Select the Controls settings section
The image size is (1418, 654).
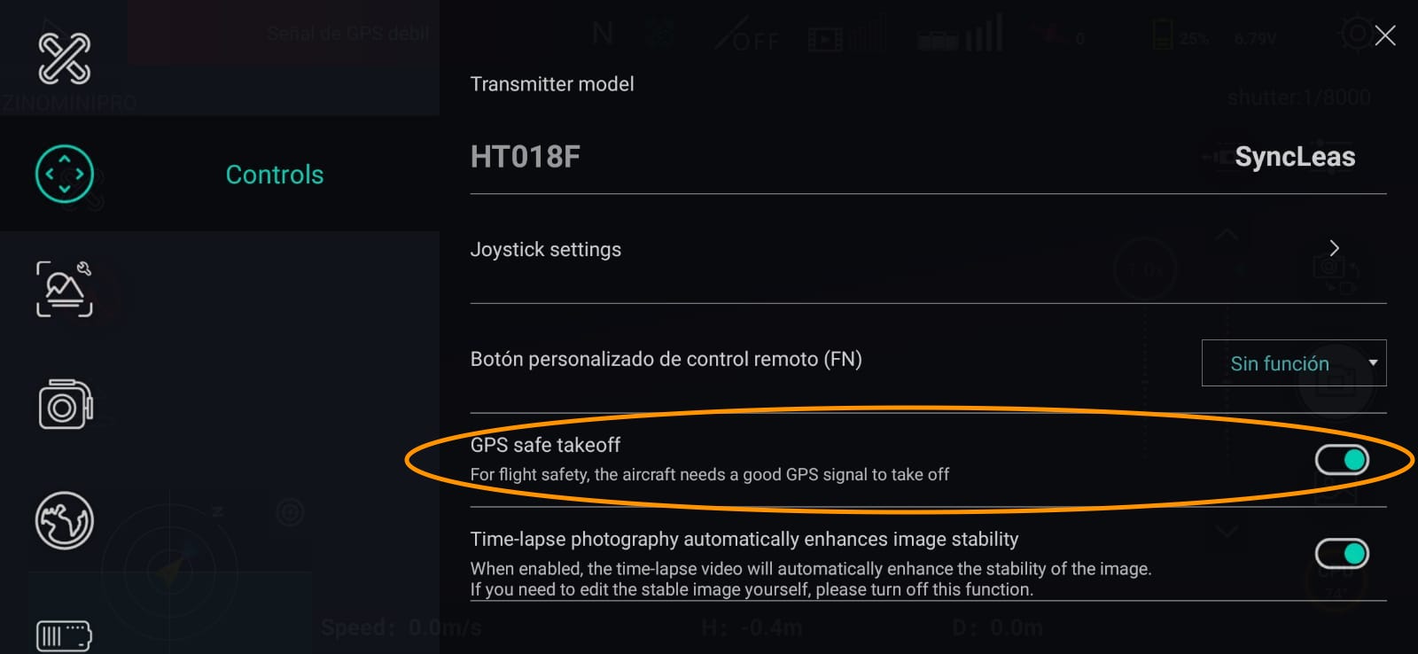pyautogui.click(x=64, y=174)
